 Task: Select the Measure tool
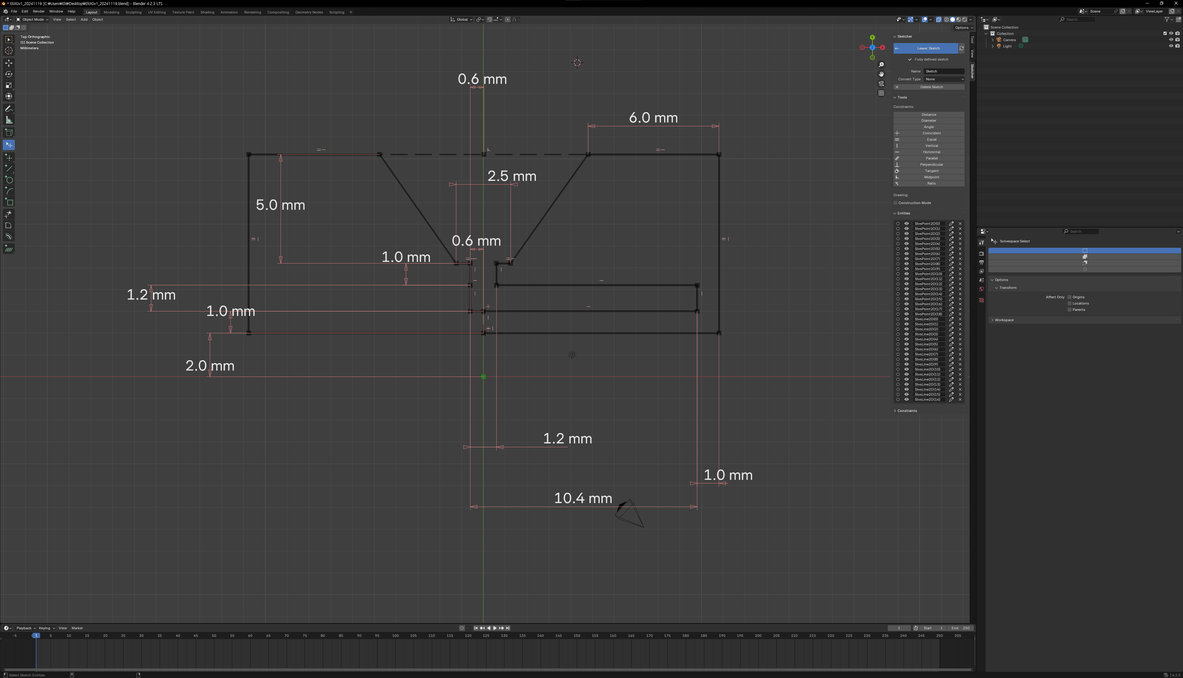[x=9, y=120]
